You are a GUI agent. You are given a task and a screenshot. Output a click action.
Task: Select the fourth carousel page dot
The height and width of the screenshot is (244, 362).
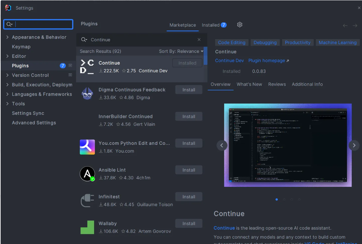click(299, 200)
